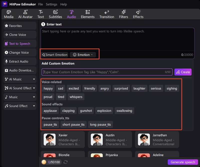200x167 pixels.
Task: Open the Settings menu
Action: 51,4
